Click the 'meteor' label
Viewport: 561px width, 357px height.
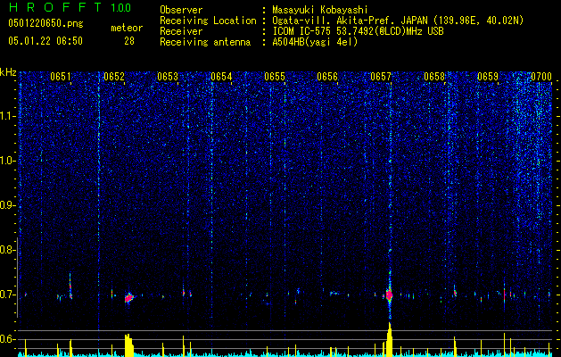[127, 28]
